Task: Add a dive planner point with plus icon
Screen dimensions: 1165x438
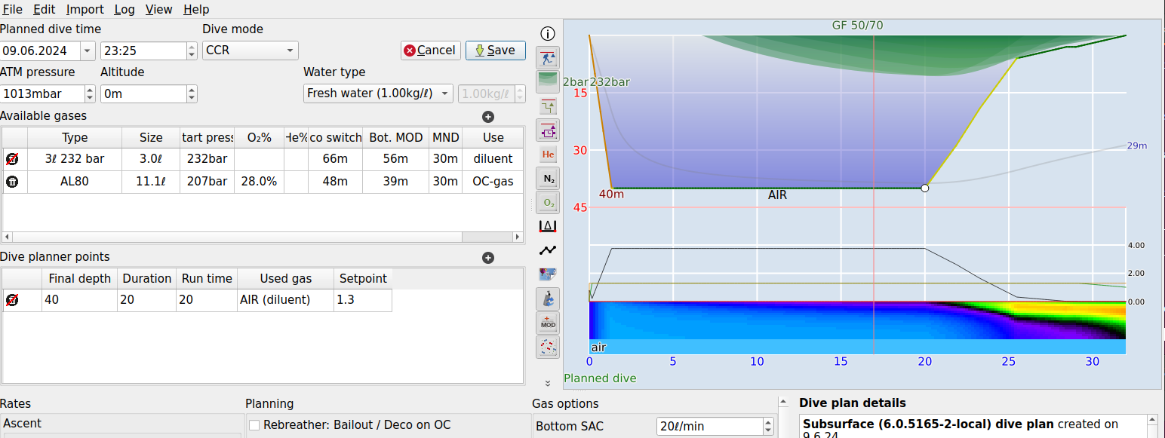Action: (x=488, y=258)
